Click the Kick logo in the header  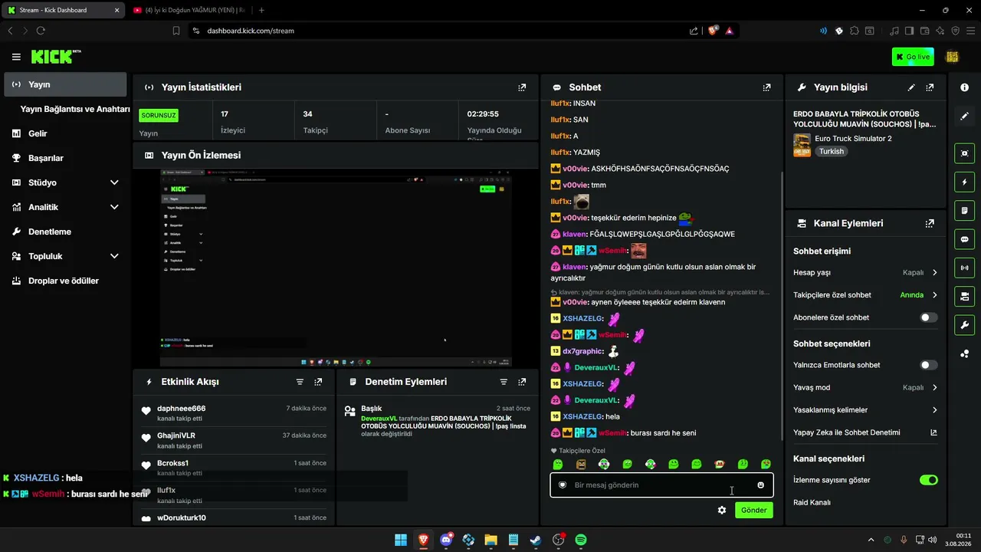[x=56, y=57]
